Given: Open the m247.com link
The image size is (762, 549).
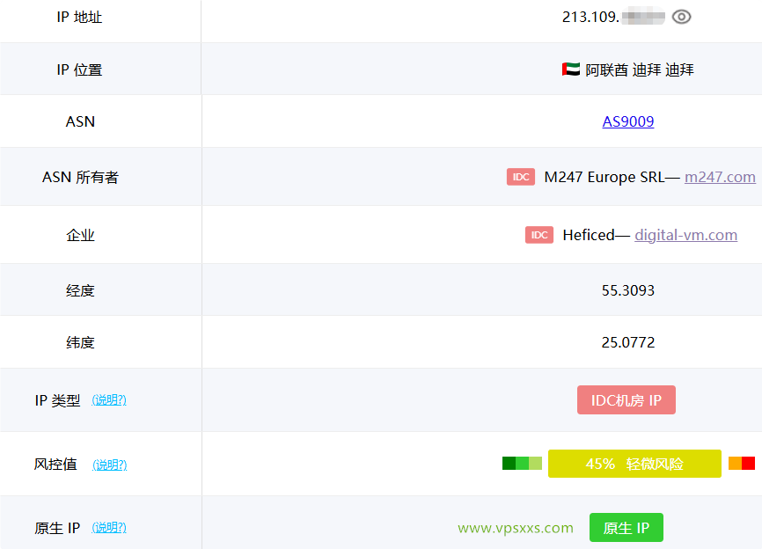Looking at the screenshot, I should [720, 177].
